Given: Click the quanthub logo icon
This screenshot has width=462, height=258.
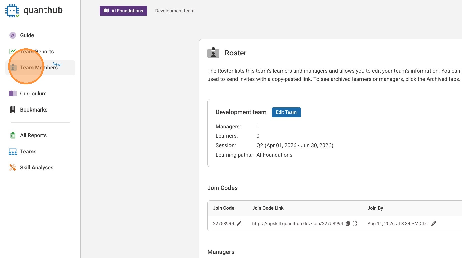Looking at the screenshot, I should coord(12,11).
